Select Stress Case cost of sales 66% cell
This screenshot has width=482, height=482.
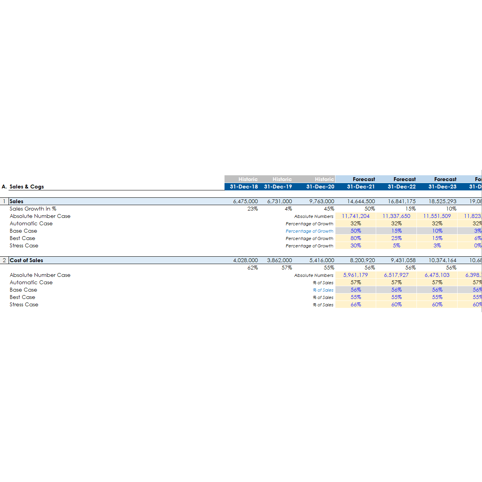[x=356, y=304]
